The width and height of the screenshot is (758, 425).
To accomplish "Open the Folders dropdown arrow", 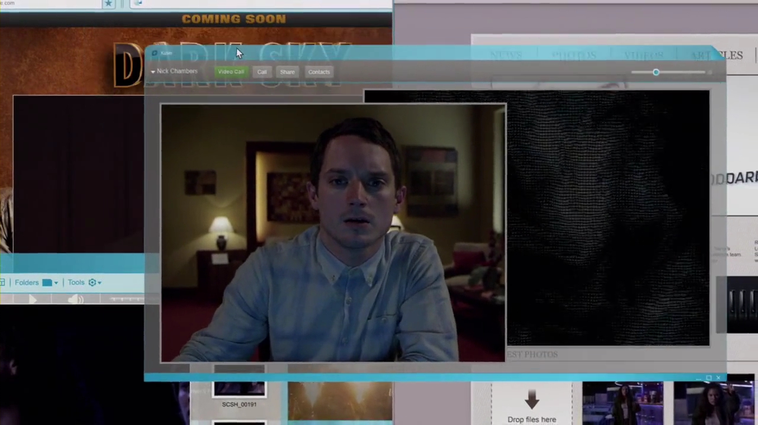I will pyautogui.click(x=56, y=283).
